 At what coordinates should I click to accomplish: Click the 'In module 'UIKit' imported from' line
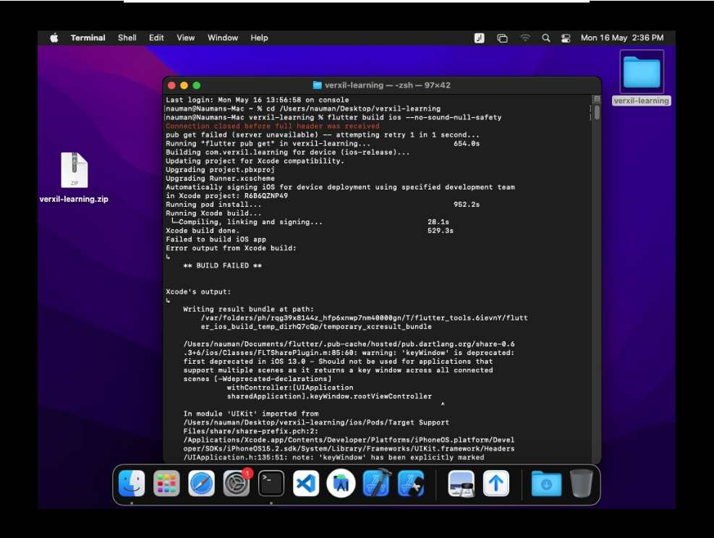click(x=251, y=414)
